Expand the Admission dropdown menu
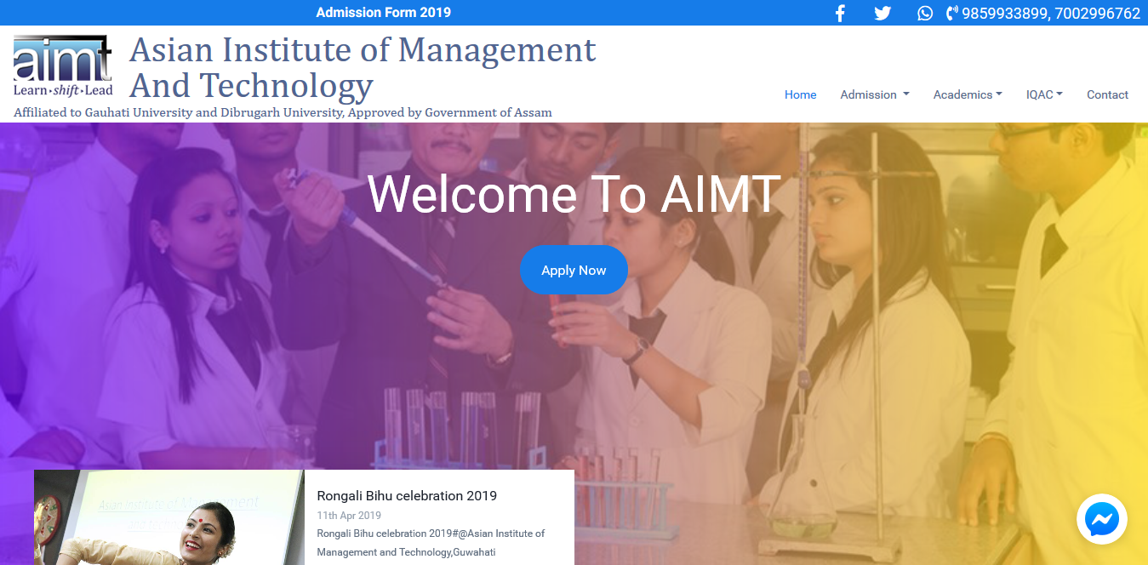 click(x=875, y=94)
